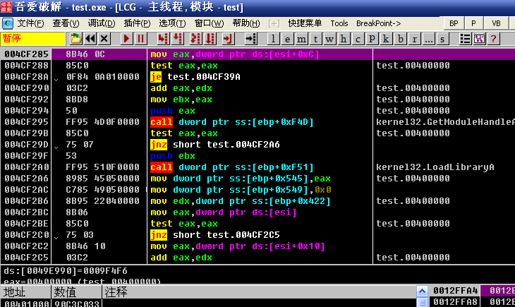
Task: Open the 快捷菜单 menu
Action: (305, 23)
